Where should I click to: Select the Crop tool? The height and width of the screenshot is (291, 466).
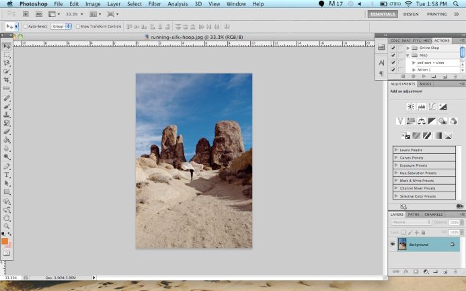pyautogui.click(x=7, y=79)
